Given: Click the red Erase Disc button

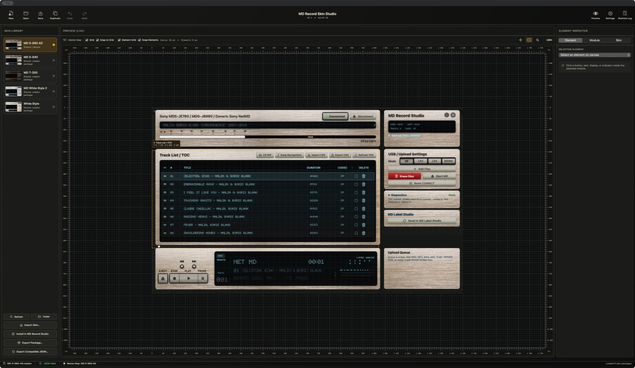Looking at the screenshot, I should 404,176.
